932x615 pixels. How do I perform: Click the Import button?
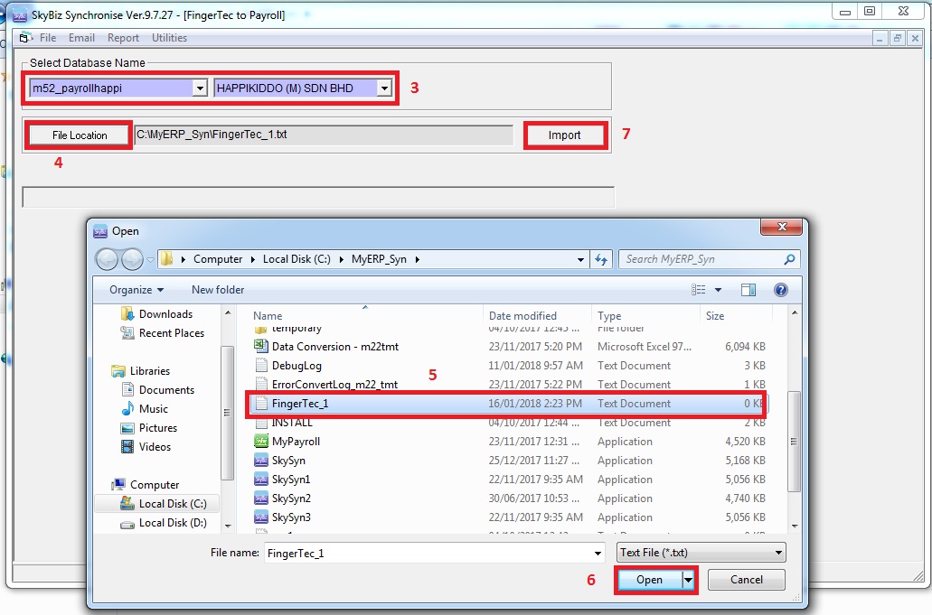[x=565, y=135]
